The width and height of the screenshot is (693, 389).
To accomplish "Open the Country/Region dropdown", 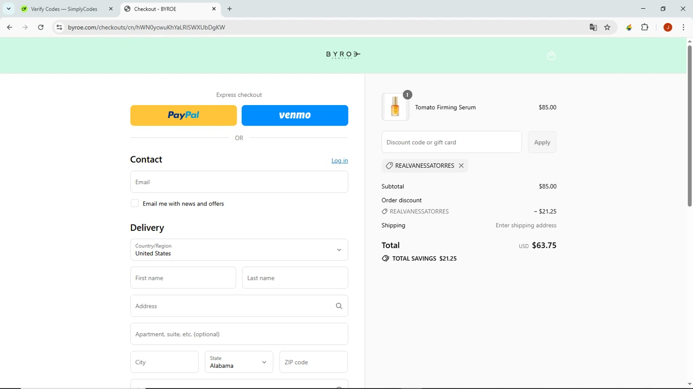I will tap(239, 250).
